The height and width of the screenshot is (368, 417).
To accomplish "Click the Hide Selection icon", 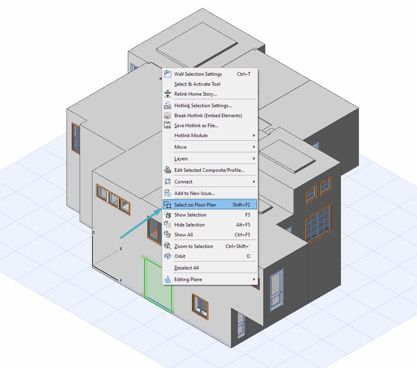I will point(167,224).
